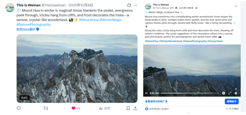
Task: Open Grok circle-slash icon on the tweet
Action: pos(129,5)
